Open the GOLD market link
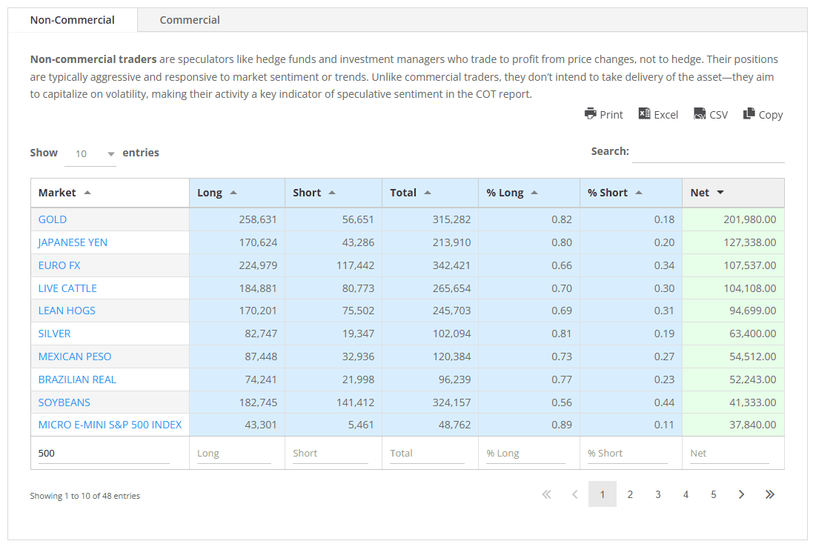Screen dimensions: 813x544 (53, 219)
